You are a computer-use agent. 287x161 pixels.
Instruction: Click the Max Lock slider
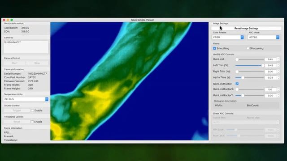click(x=245, y=136)
